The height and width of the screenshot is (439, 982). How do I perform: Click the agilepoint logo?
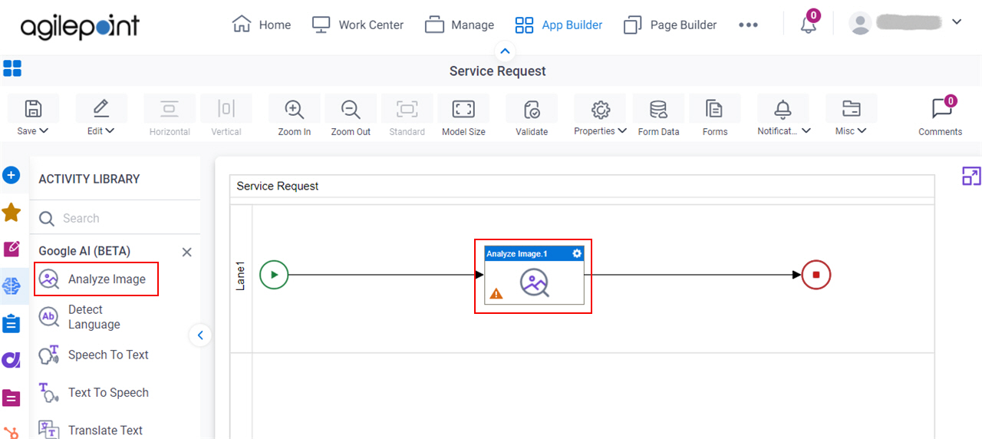80,27
